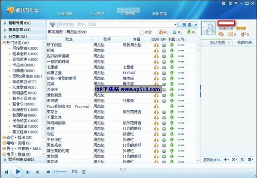Start playback with the play button
Viewport: 257px width, 178px height.
18,172
